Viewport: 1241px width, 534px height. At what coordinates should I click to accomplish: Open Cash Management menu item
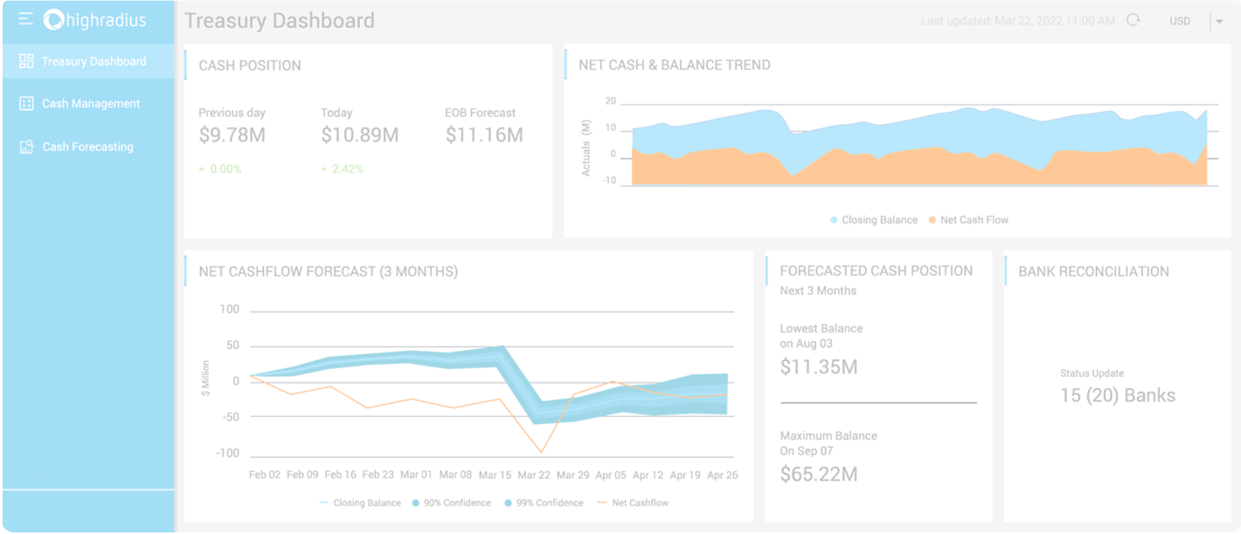coord(91,104)
